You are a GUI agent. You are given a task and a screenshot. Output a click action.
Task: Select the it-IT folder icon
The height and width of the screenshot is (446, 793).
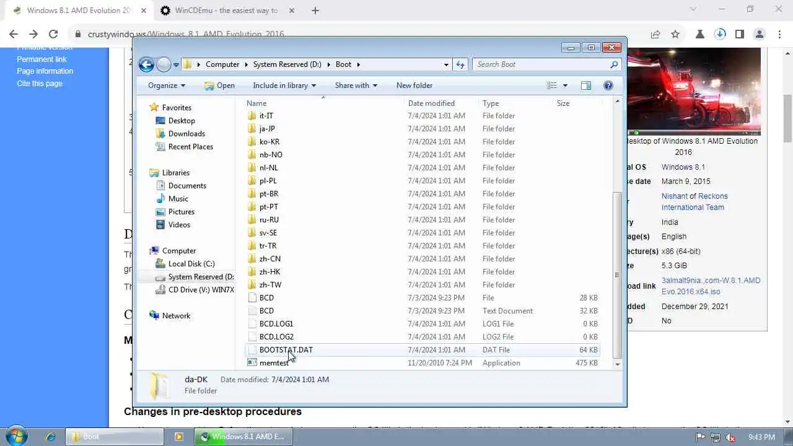coord(252,116)
